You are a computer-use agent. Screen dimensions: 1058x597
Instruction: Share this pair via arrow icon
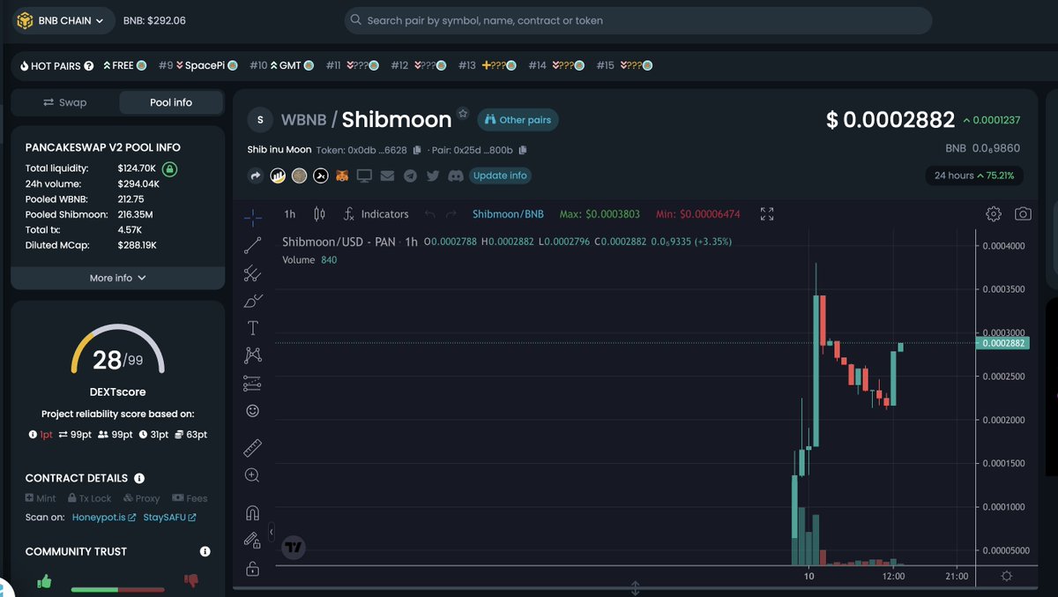tap(256, 175)
